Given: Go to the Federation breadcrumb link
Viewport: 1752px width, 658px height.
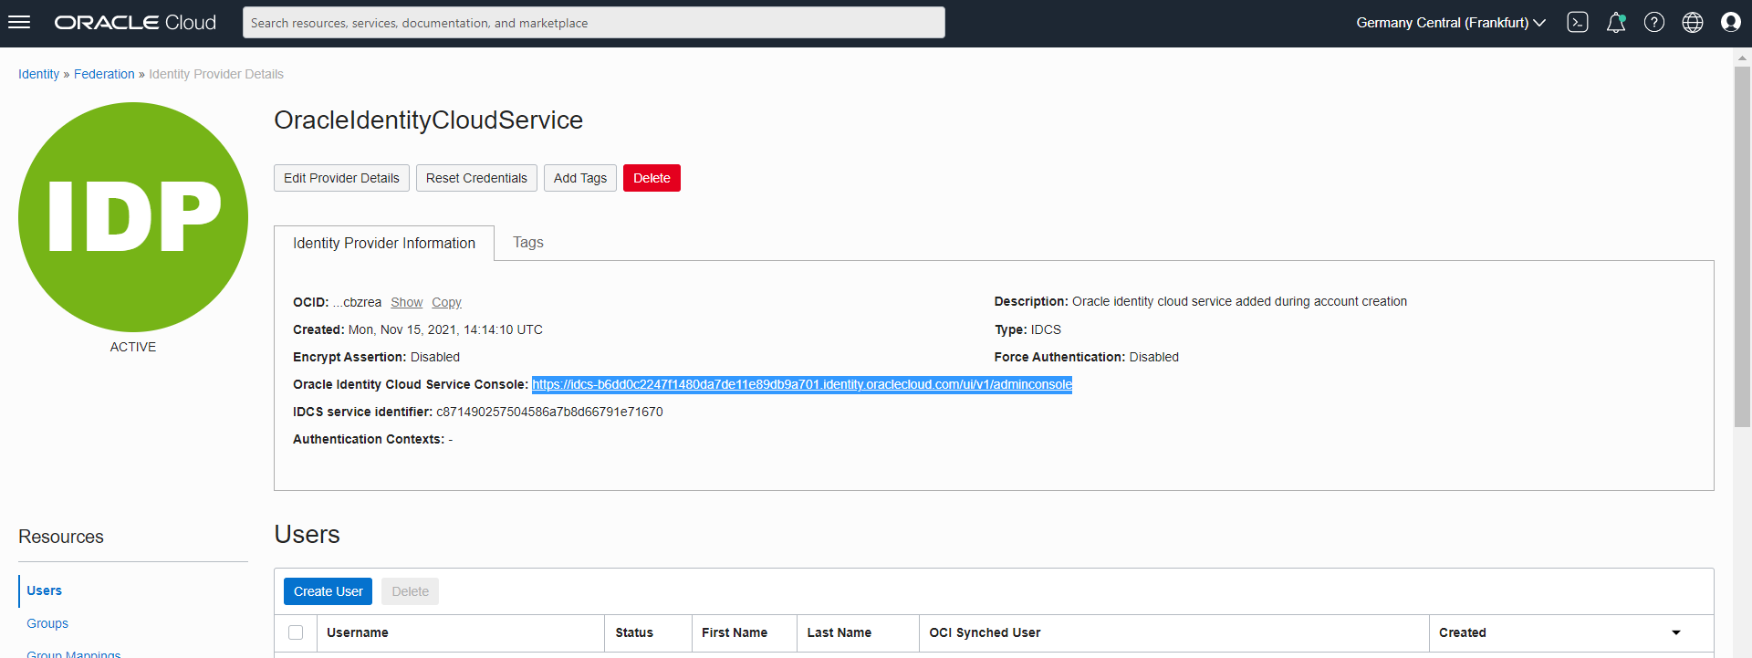Looking at the screenshot, I should (104, 74).
